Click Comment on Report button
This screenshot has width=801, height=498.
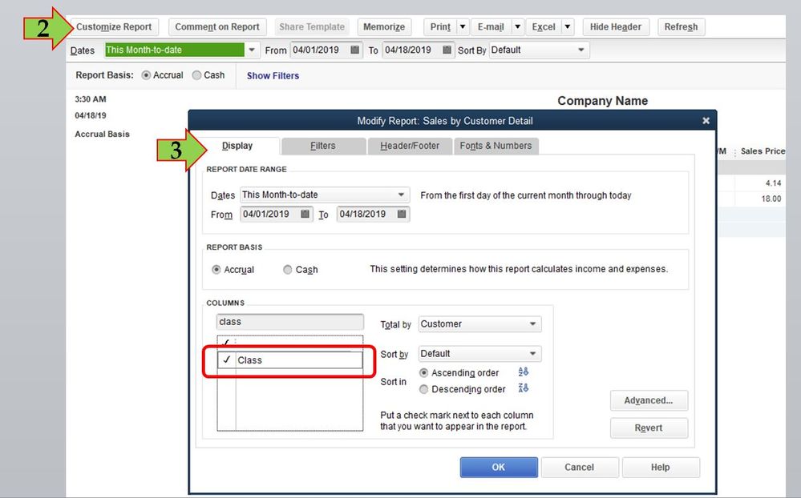pos(217,27)
